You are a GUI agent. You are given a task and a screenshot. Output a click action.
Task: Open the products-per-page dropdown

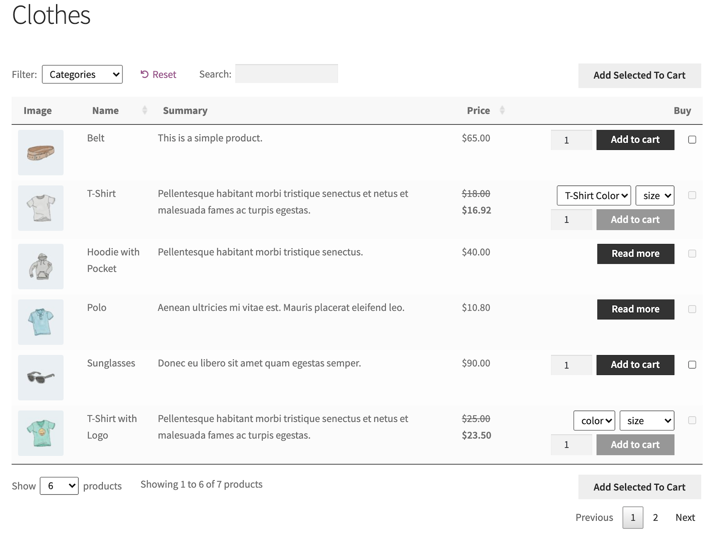[59, 486]
